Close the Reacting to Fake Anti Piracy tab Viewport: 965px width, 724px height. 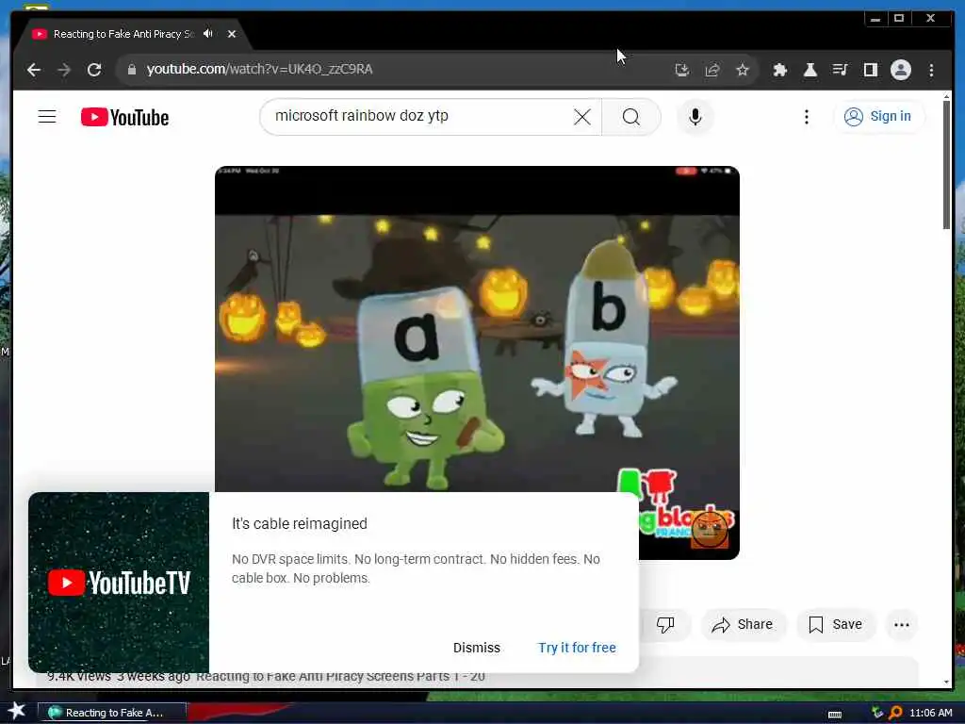[232, 34]
